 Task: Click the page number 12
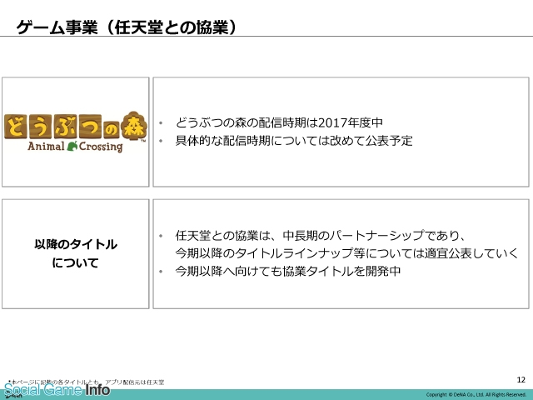(x=521, y=380)
